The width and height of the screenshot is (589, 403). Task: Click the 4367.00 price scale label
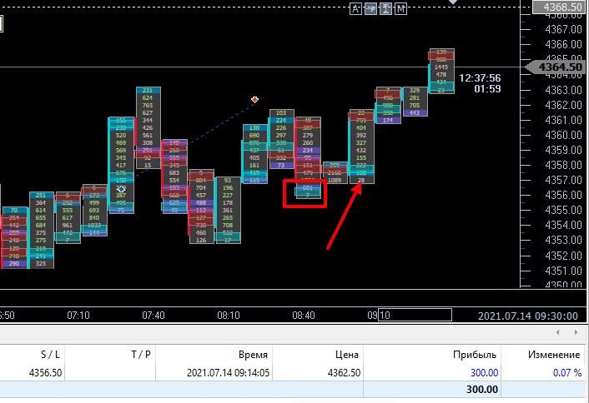tap(563, 29)
